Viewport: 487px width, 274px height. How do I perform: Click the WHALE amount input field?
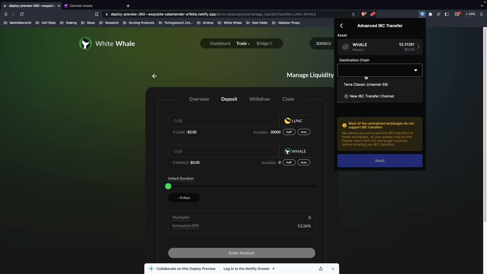[x=224, y=151]
